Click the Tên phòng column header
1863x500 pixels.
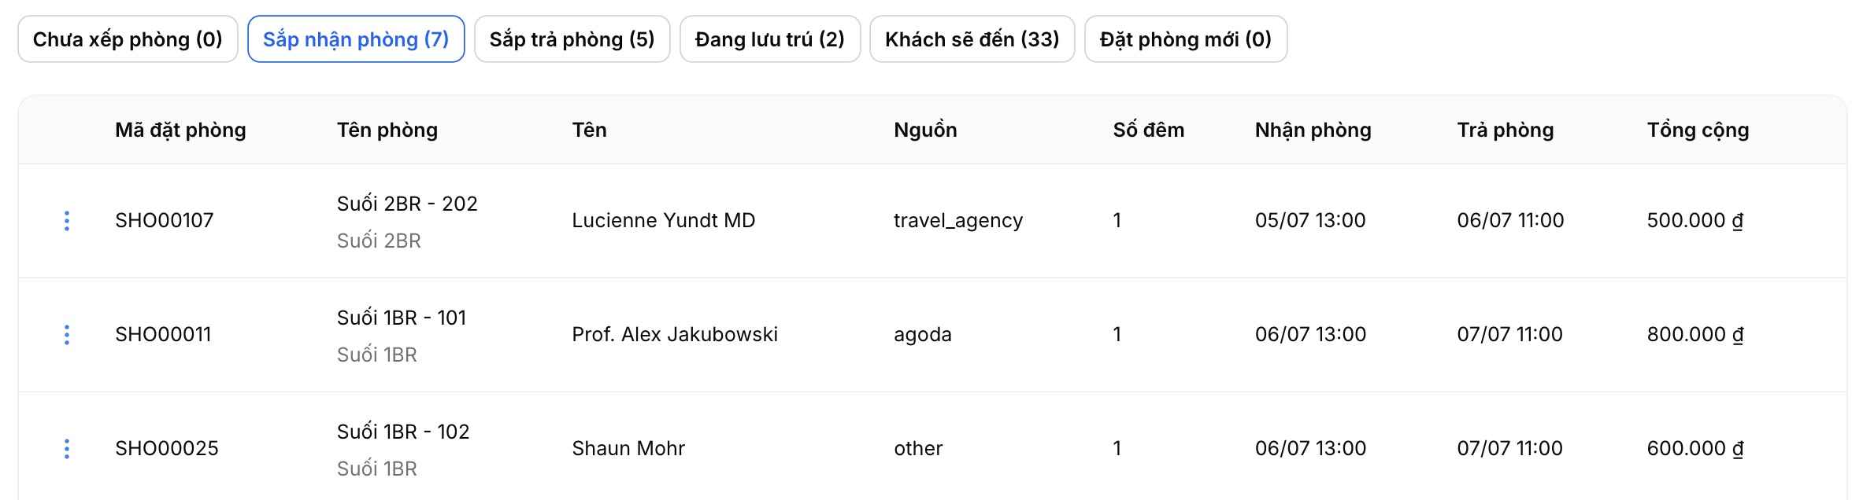pos(387,130)
